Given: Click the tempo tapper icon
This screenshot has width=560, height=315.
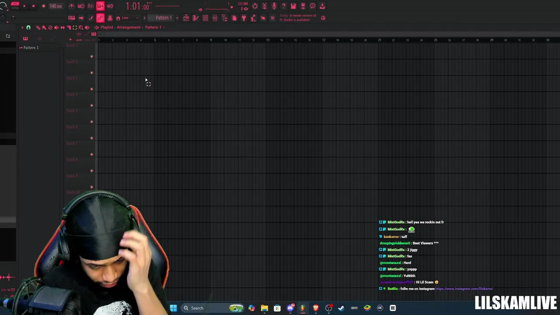Looking at the screenshot, I should tap(253, 18).
